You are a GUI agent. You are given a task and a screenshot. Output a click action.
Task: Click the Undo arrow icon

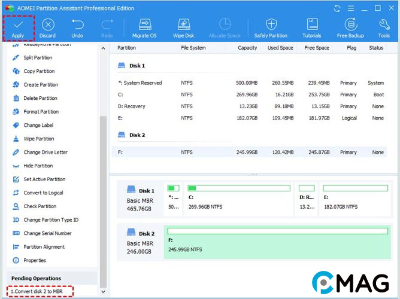[77, 25]
